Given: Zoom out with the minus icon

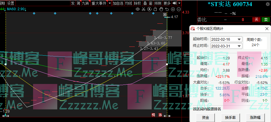Looking at the screenshot, I should (178, 9).
